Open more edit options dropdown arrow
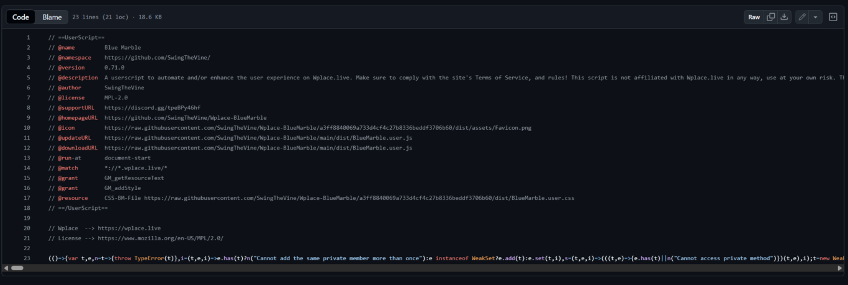 coord(815,17)
